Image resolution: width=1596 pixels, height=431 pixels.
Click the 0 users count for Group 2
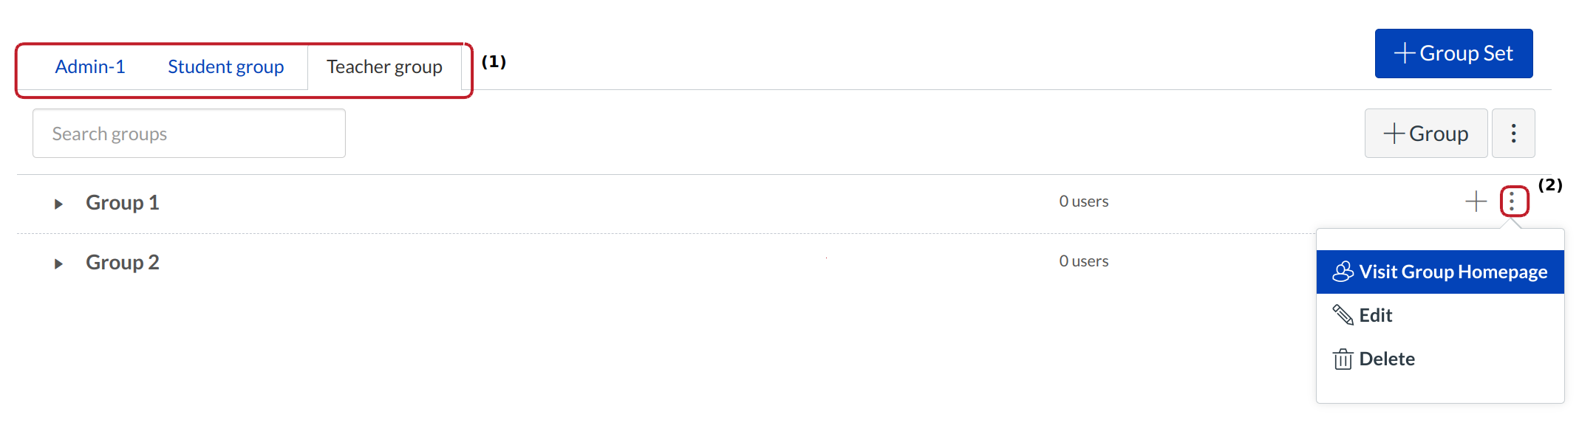point(1083,261)
